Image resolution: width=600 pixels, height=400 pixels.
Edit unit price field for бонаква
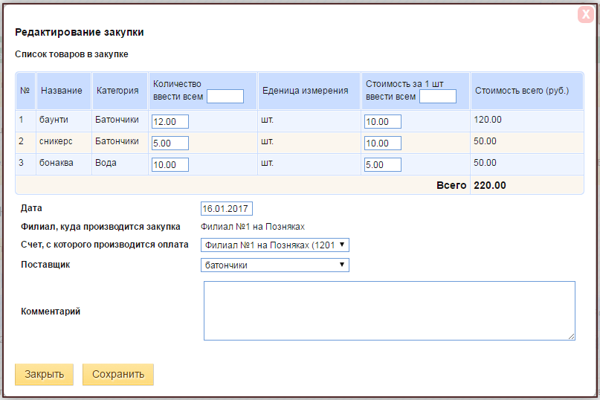point(383,164)
